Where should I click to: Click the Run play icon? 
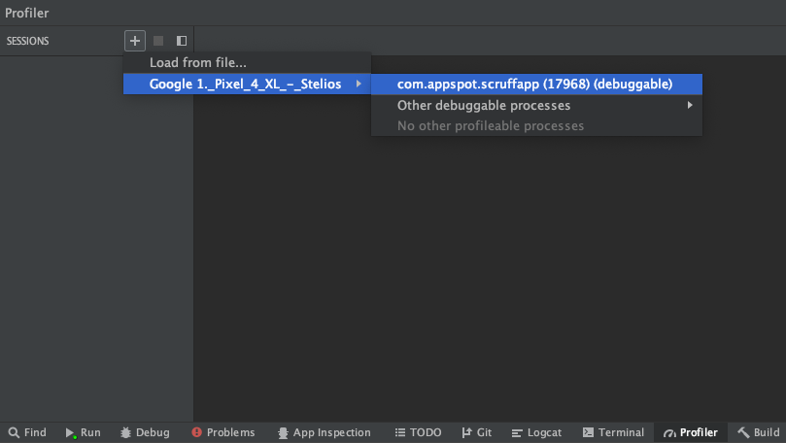[70, 433]
